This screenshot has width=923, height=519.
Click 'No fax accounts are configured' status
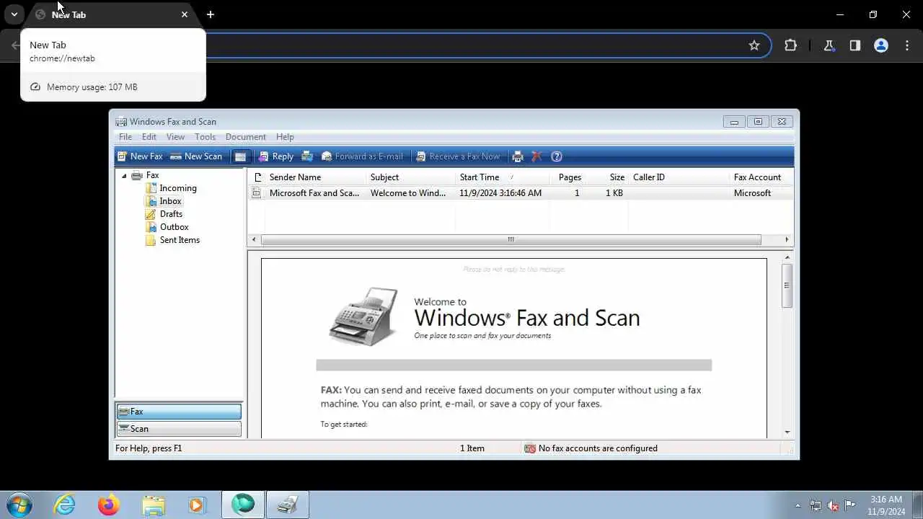(x=598, y=448)
